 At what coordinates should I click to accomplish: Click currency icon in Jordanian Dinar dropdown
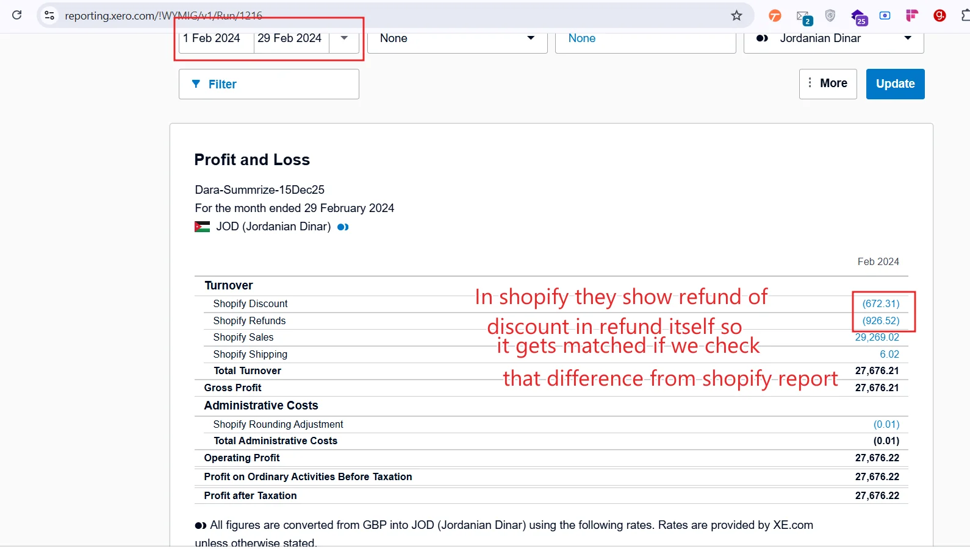(x=762, y=38)
